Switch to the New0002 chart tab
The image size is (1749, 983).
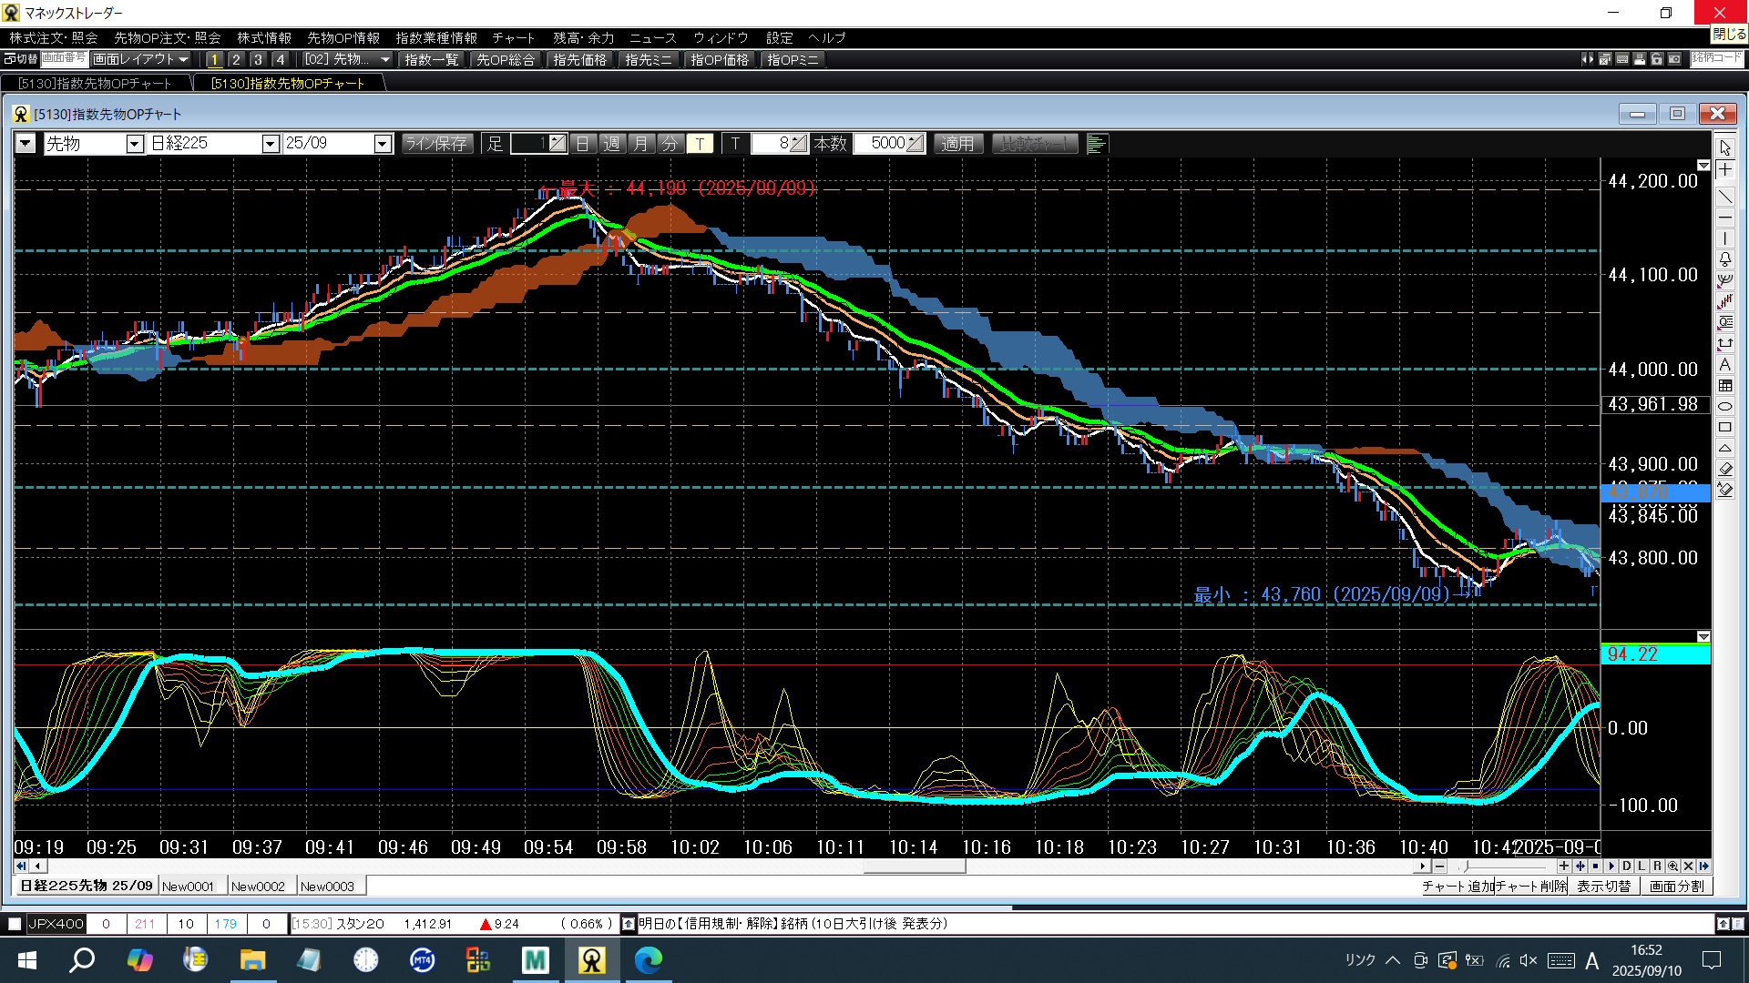(x=258, y=887)
